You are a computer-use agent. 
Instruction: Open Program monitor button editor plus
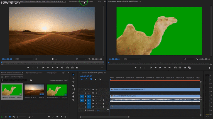click(209, 68)
